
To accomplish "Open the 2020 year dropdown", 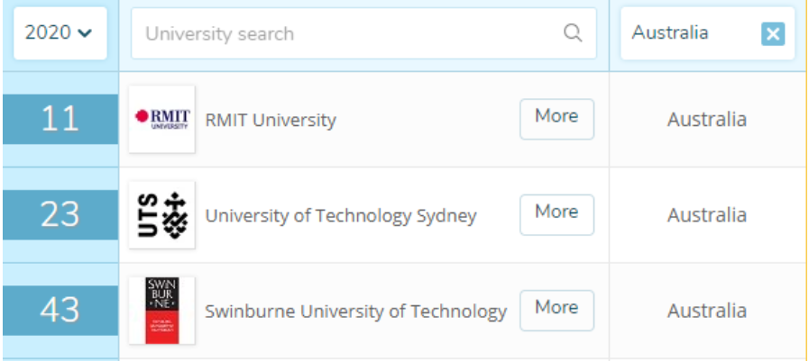I will coord(60,33).
